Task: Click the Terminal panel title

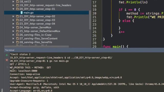Action: click(10, 50)
